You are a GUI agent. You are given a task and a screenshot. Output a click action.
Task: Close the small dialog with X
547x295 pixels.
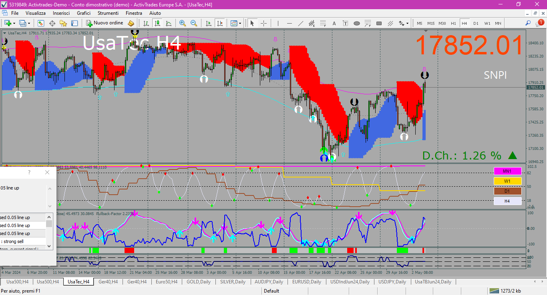coord(47,172)
